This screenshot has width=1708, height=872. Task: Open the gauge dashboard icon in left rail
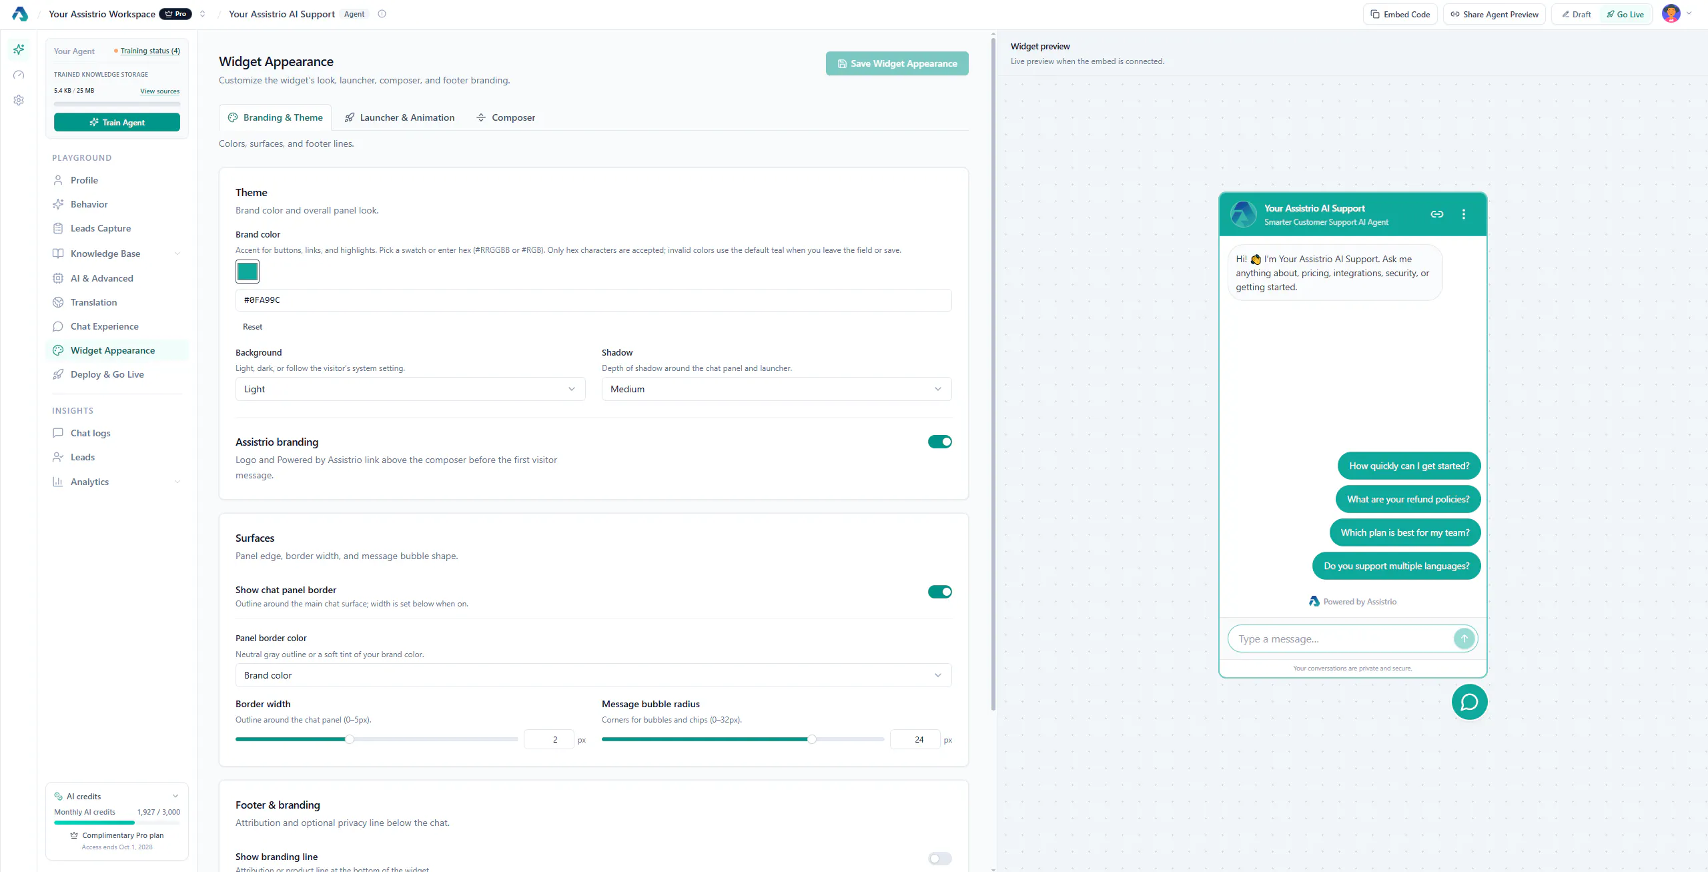point(19,75)
